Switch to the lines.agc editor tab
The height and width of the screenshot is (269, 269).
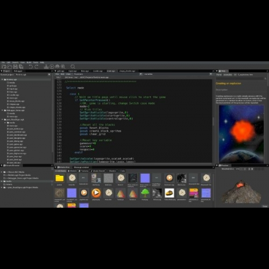85,71
